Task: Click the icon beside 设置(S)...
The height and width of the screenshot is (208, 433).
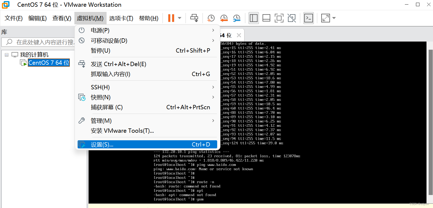Action: pos(82,145)
